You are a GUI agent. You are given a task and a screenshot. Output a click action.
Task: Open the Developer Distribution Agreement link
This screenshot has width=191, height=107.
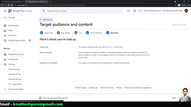click(138, 88)
